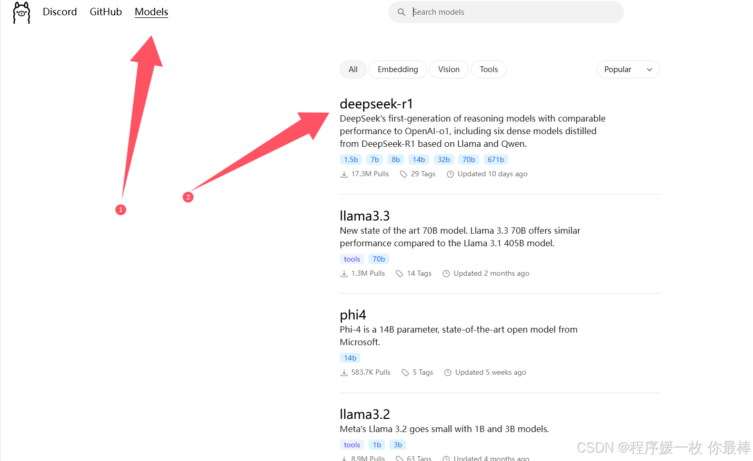Click the 14b tag of deepseek-r1
Screen dimensions: 753x461
419,159
